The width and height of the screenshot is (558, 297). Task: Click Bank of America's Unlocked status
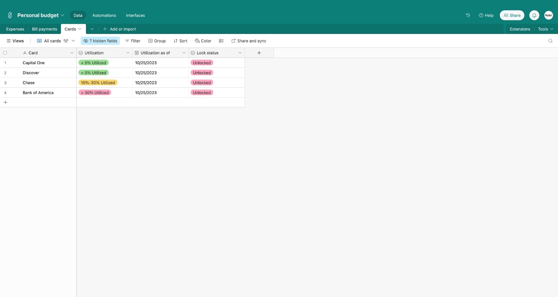[x=202, y=93]
